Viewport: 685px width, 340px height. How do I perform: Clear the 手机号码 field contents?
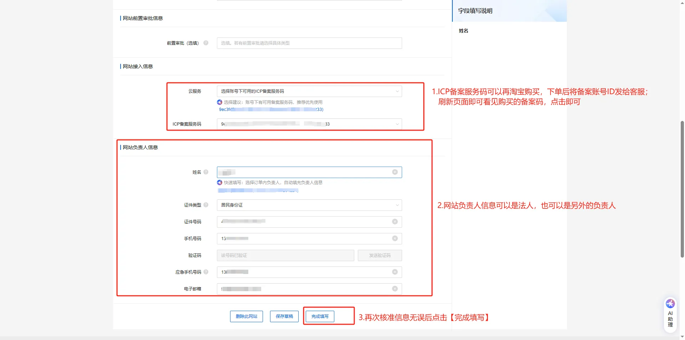point(395,238)
